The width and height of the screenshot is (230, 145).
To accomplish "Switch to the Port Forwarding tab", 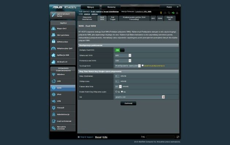I will 134,18.
